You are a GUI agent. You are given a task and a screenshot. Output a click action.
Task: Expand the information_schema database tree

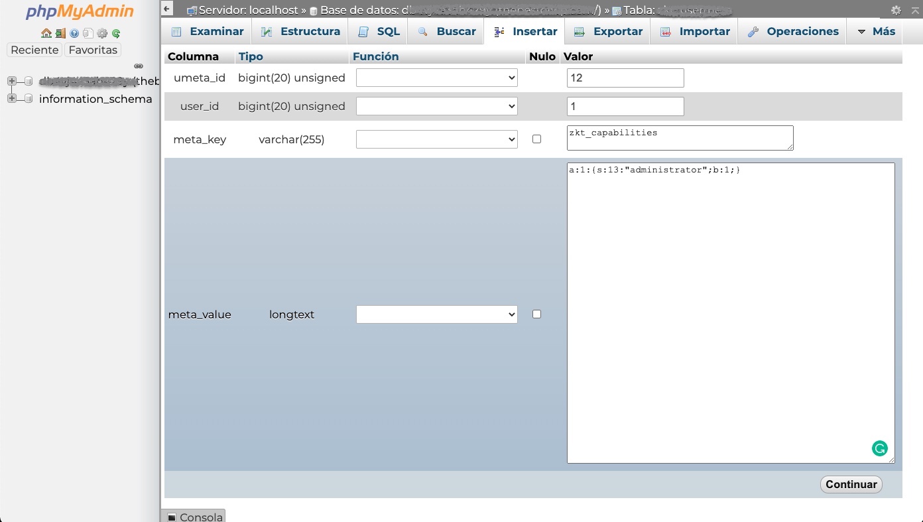point(11,99)
